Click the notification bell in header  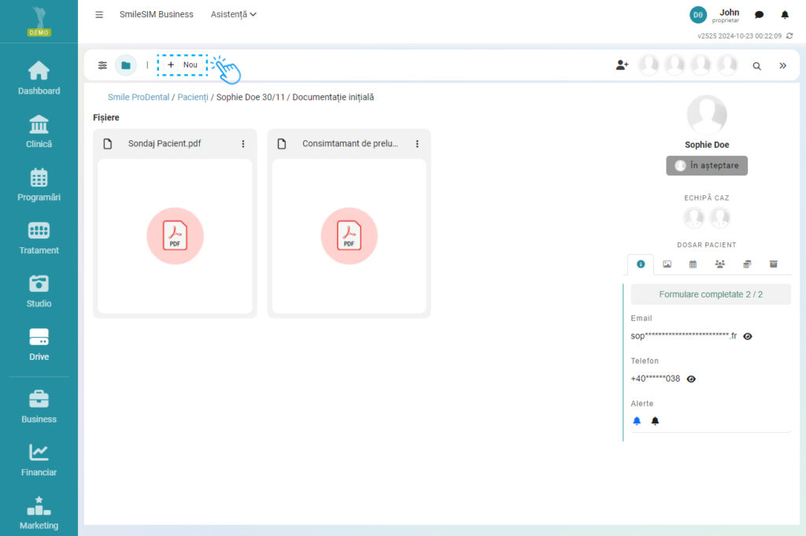[784, 15]
